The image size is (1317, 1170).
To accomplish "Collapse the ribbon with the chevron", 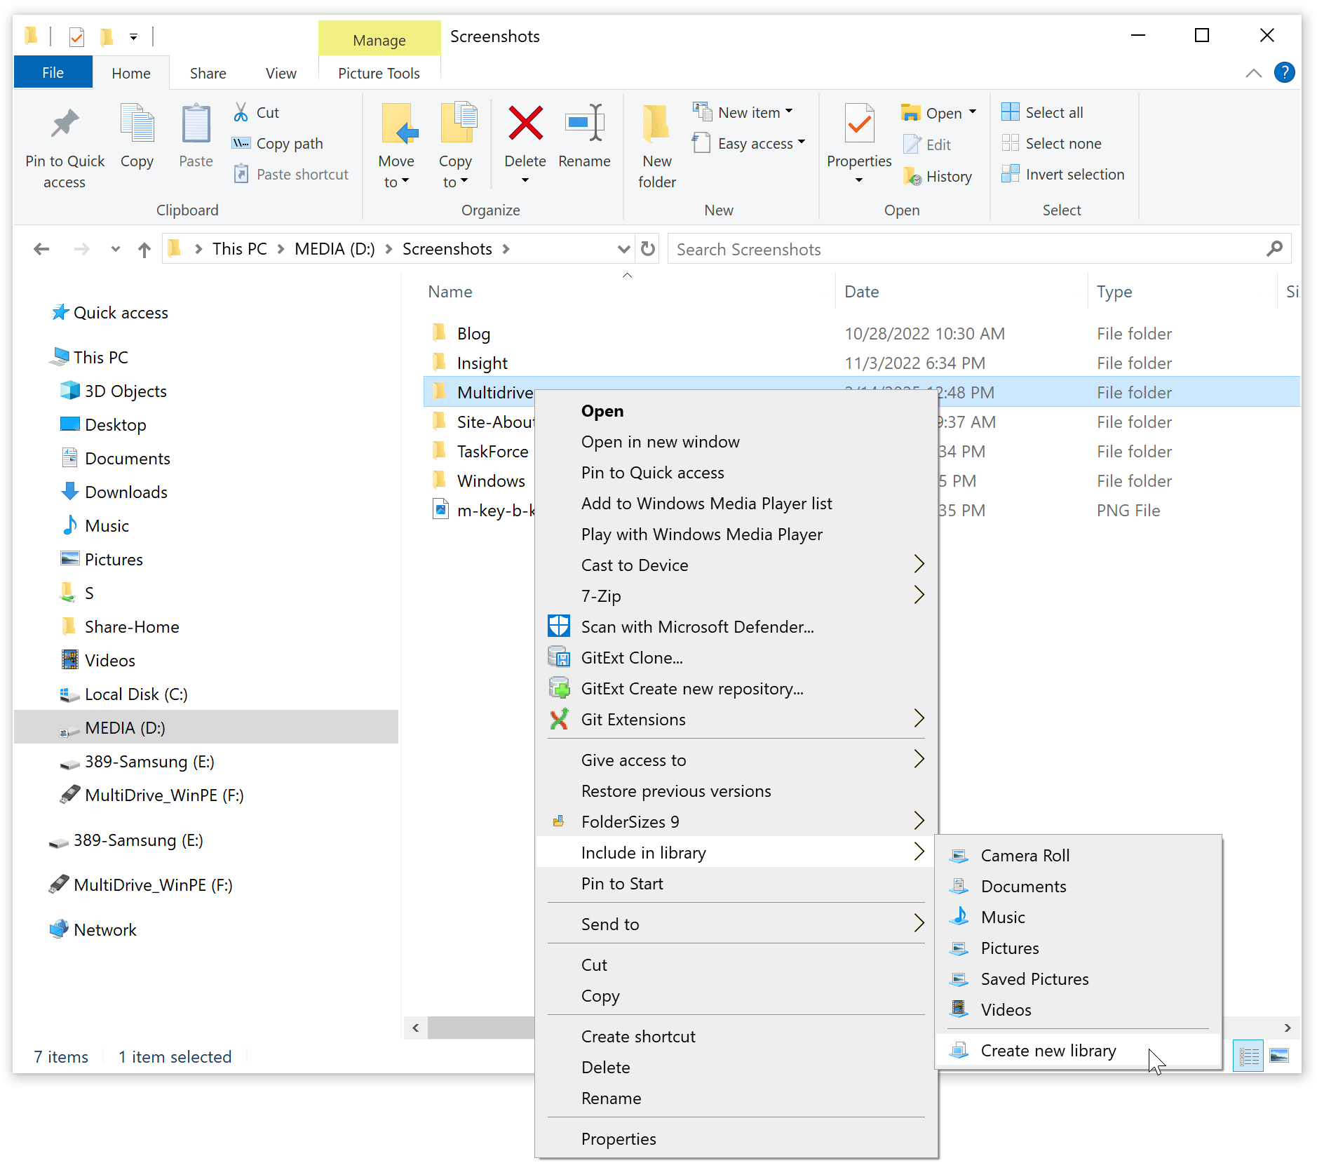I will click(1253, 73).
